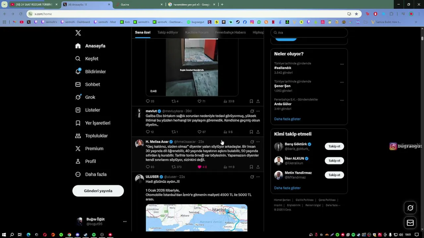Open account menu dots beside Buğra Öğüt
Viewport: 424px width, 238px height.
click(125, 221)
